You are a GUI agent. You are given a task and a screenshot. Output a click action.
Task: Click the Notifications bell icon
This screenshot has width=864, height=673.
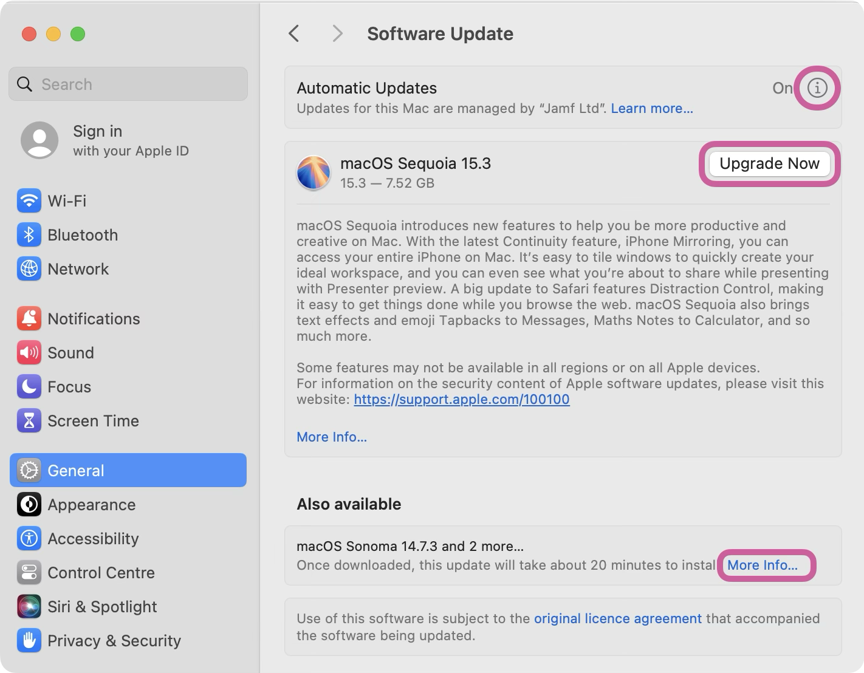tap(29, 318)
